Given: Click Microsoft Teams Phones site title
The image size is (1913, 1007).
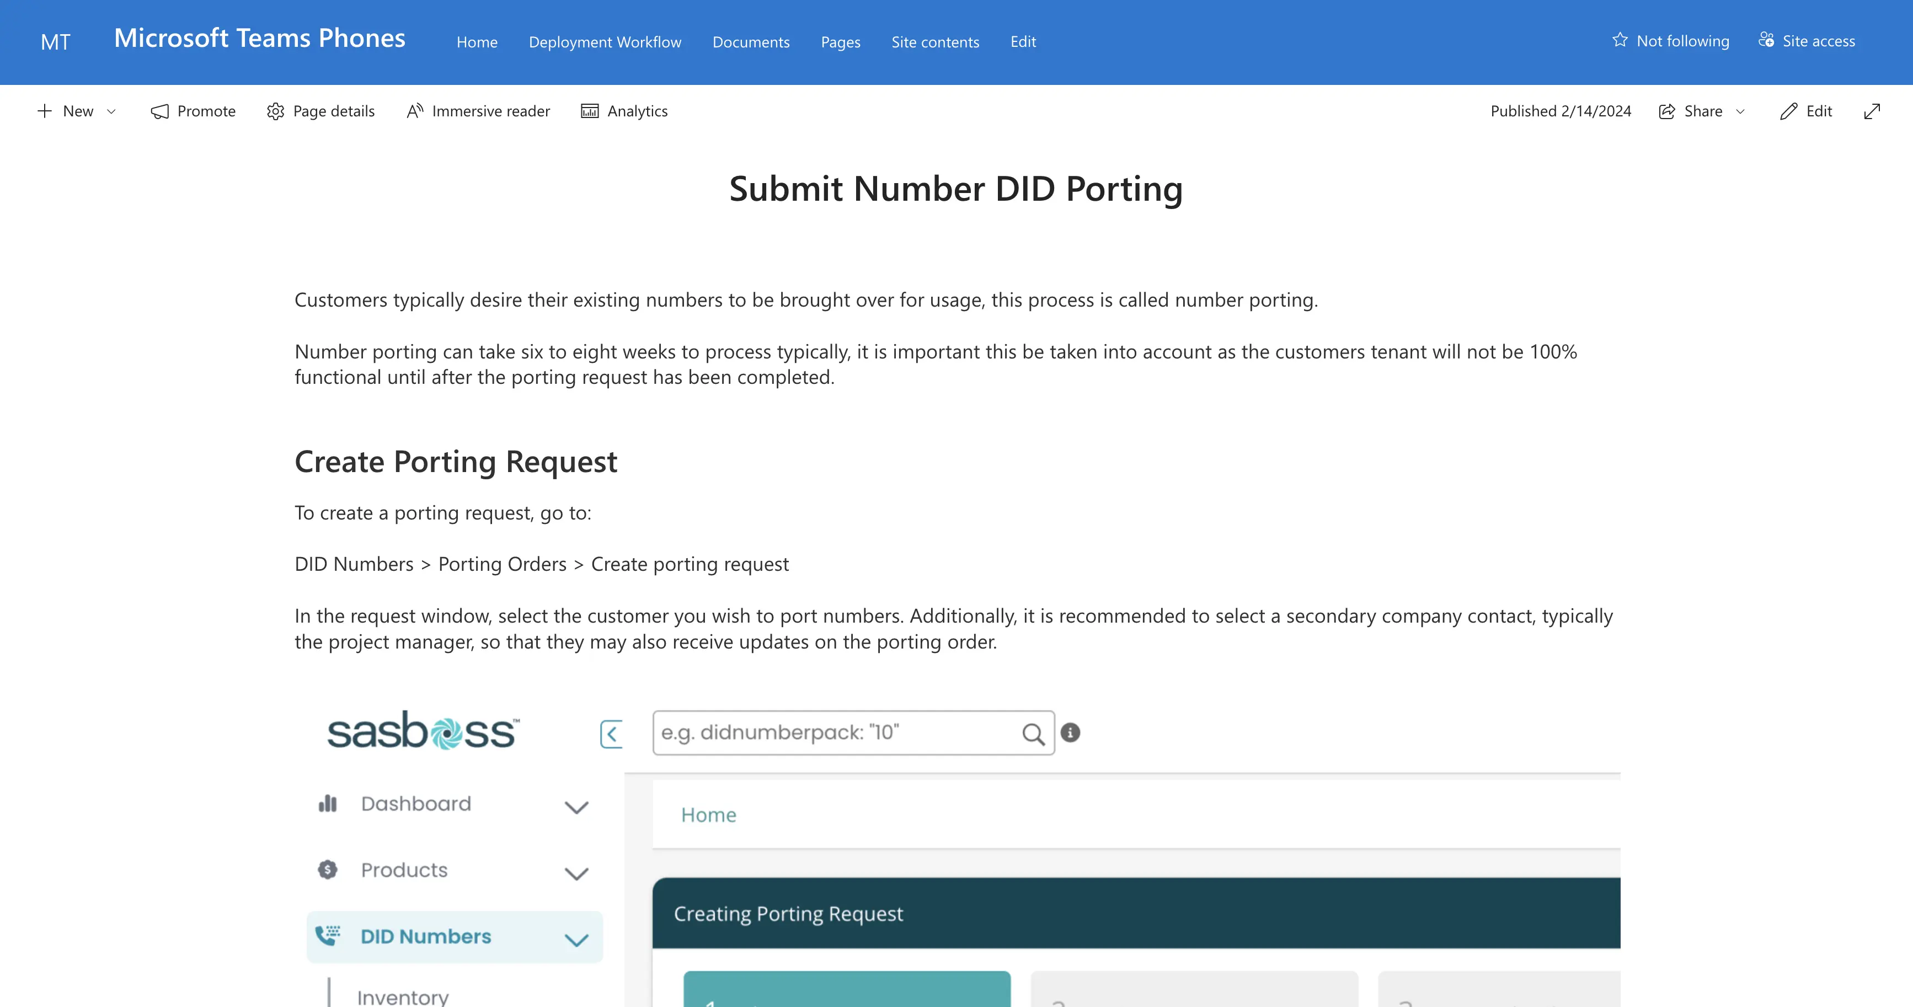Looking at the screenshot, I should pos(259,38).
